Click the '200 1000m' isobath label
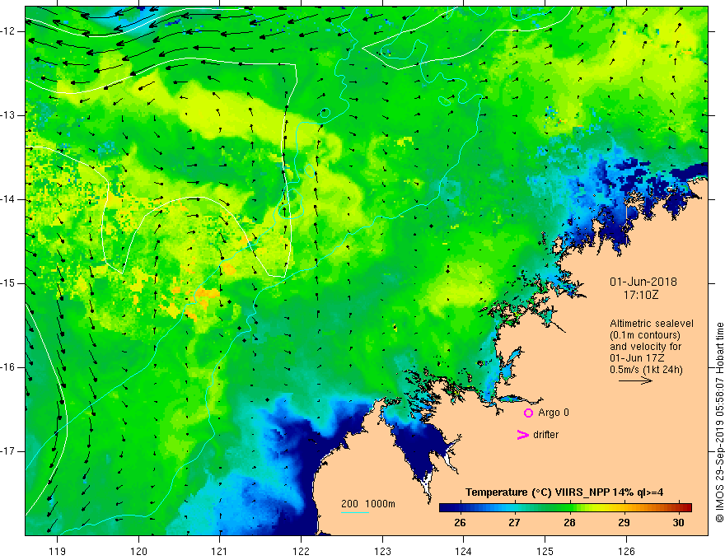 368,504
